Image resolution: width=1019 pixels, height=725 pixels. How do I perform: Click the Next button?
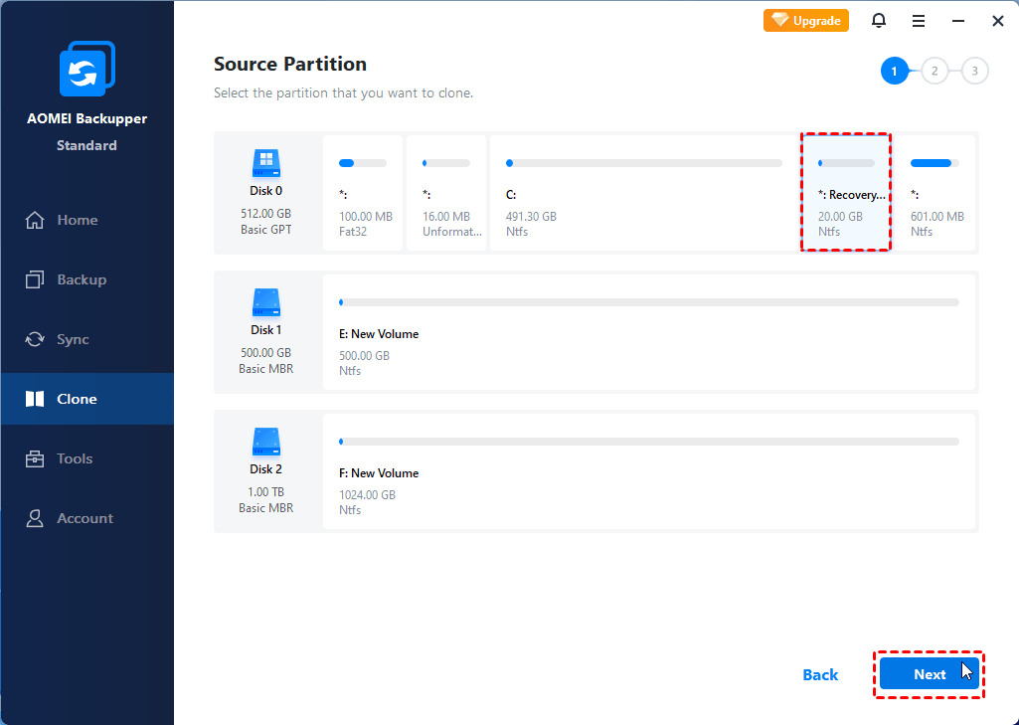pos(930,674)
